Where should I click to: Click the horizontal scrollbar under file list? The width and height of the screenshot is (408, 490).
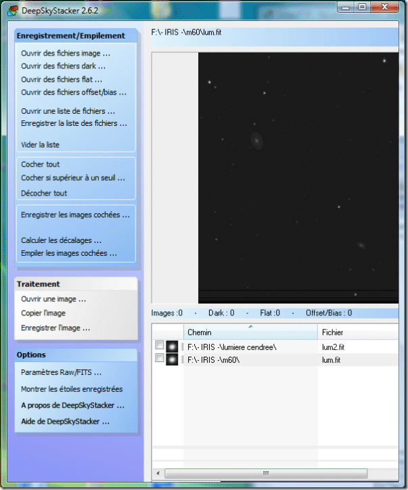click(x=265, y=472)
